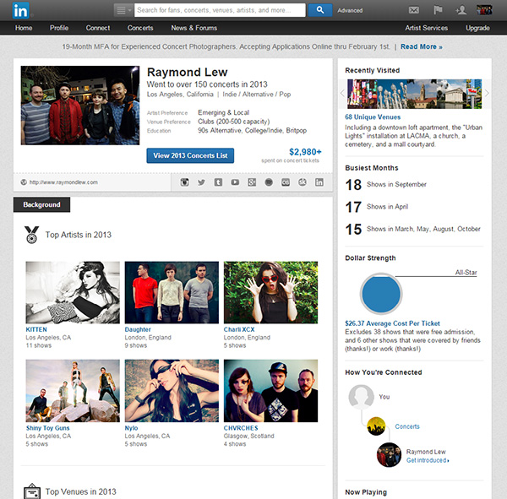Image resolution: width=507 pixels, height=499 pixels.
Task: Open the Tumblr social icon
Action: (218, 182)
